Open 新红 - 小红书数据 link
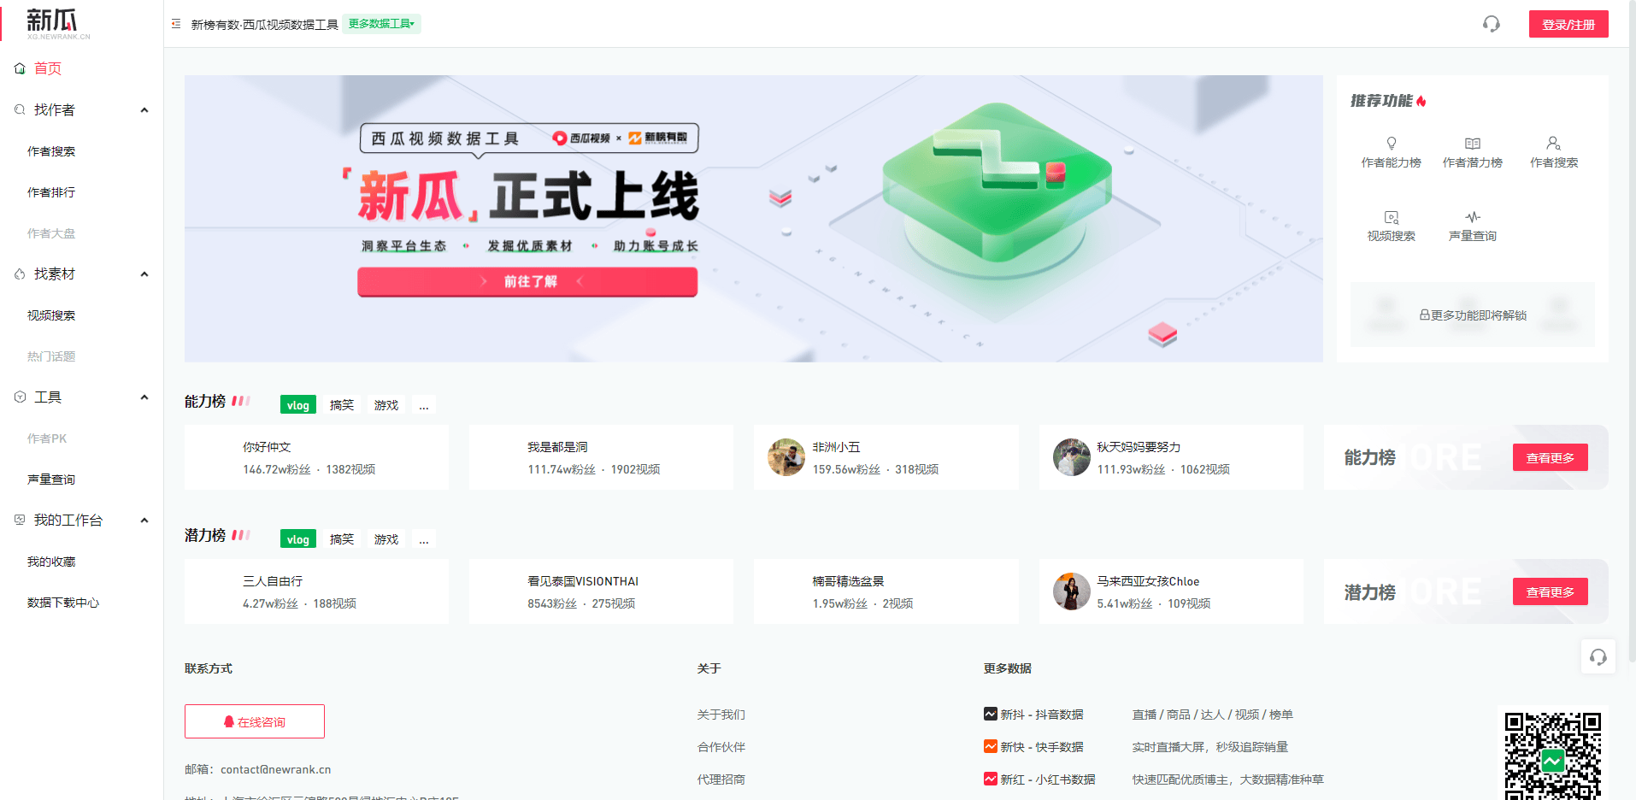The height and width of the screenshot is (800, 1636). click(1048, 779)
